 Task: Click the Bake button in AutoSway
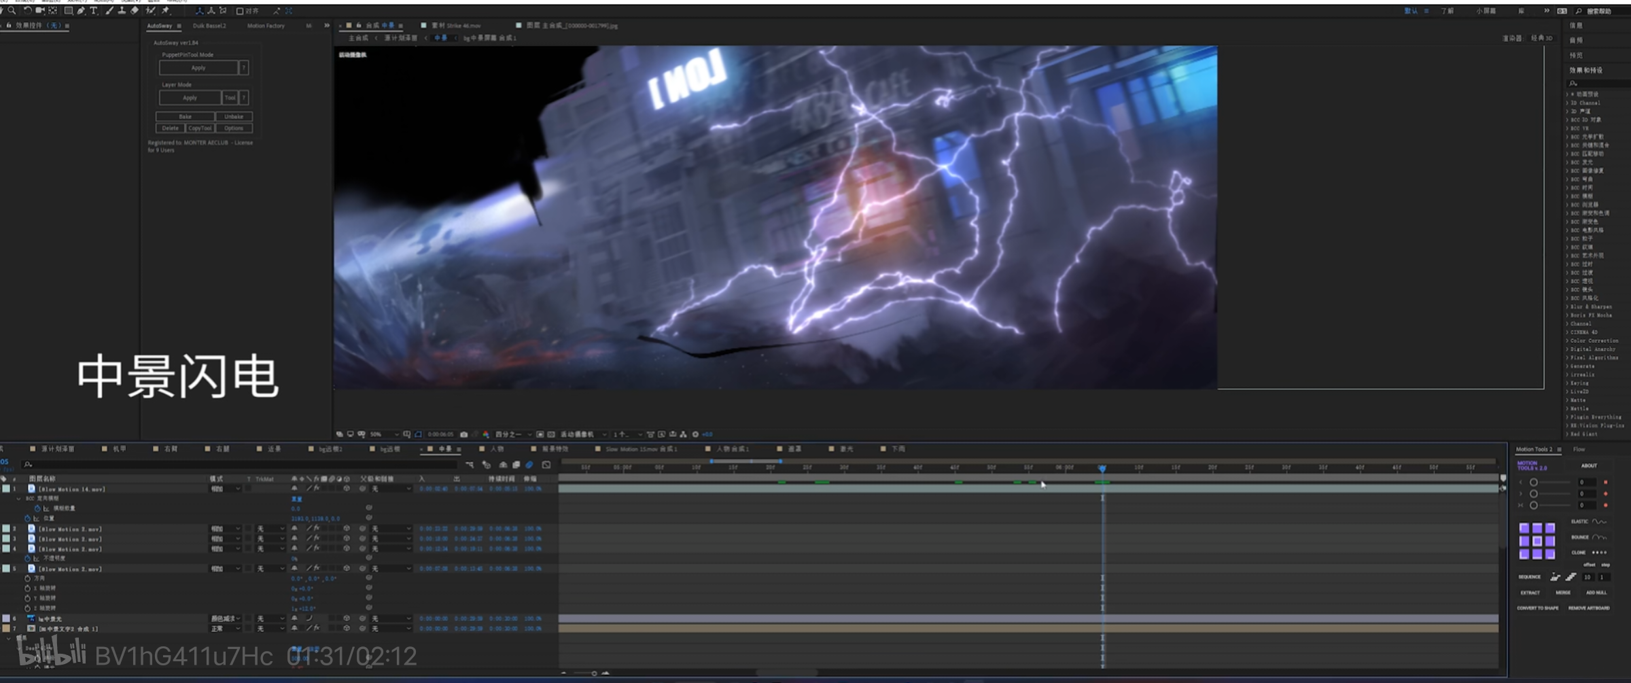pos(185,117)
